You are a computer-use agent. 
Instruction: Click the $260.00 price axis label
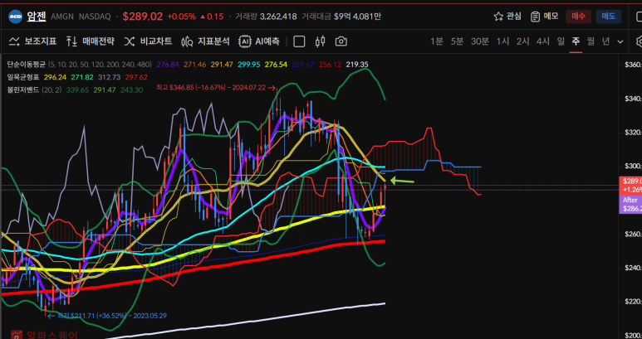point(633,234)
